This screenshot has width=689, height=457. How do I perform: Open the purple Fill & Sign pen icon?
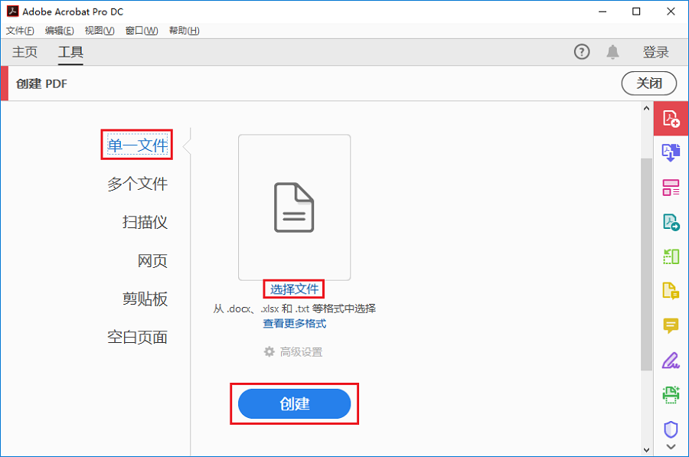tap(671, 361)
